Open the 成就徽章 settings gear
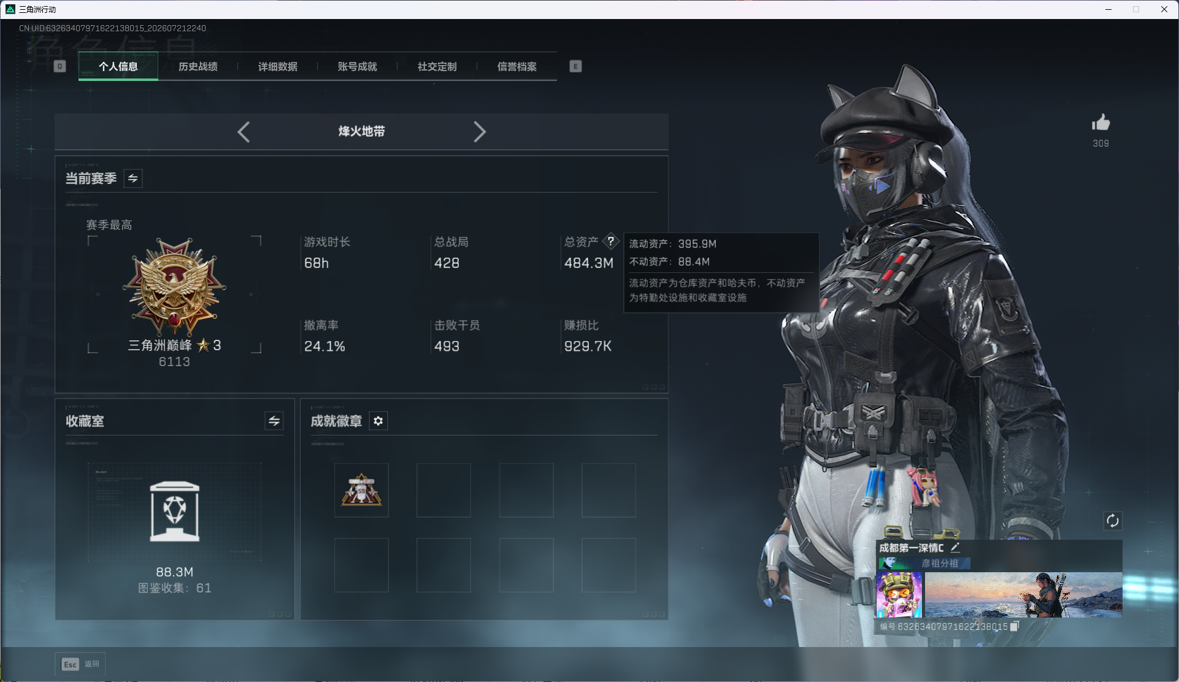The image size is (1179, 682). [378, 421]
